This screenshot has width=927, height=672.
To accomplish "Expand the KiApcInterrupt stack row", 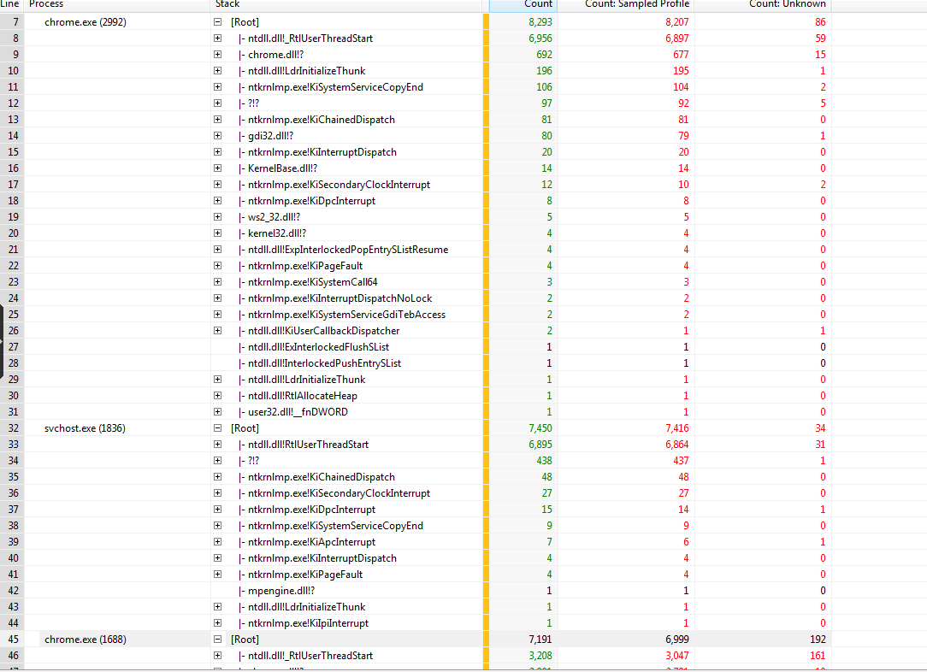I will point(217,542).
